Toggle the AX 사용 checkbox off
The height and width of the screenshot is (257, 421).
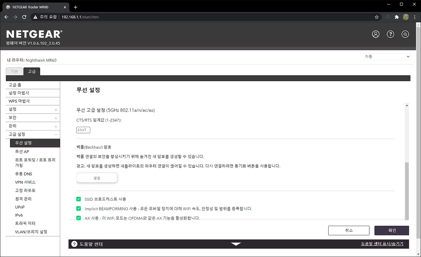point(79,218)
